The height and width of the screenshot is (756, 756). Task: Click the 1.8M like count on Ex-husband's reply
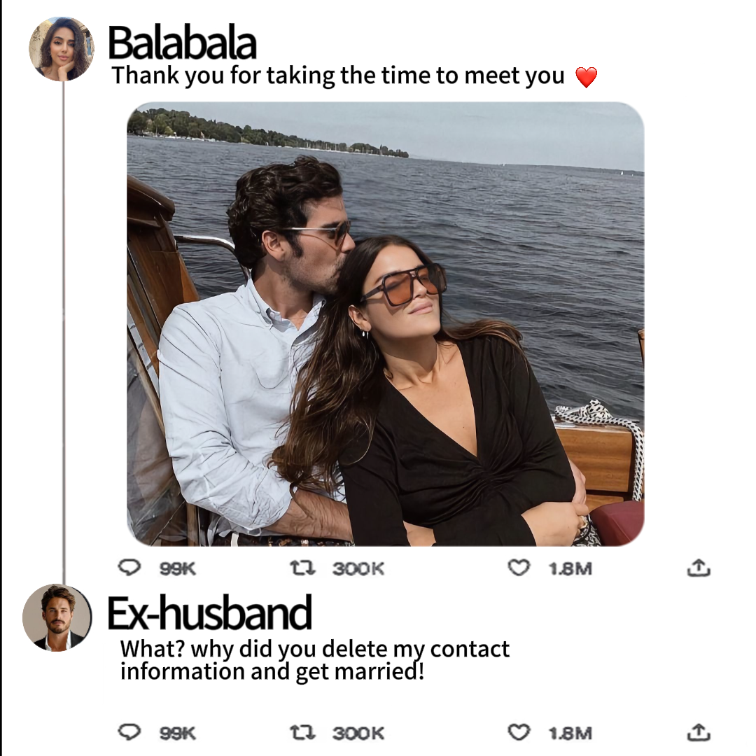click(570, 734)
